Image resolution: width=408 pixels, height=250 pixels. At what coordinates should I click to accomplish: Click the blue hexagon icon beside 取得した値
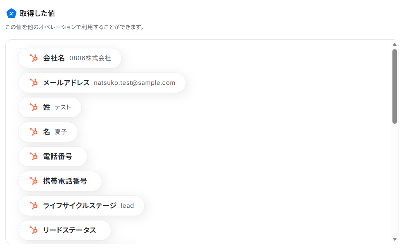click(11, 13)
